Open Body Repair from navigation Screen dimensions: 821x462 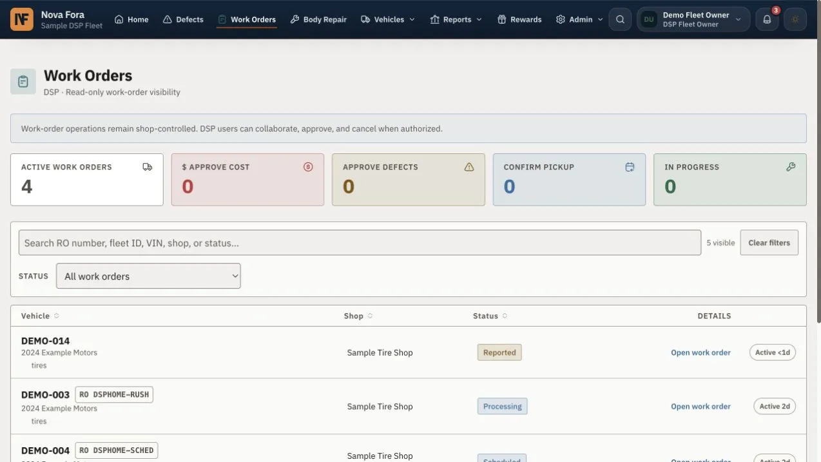[318, 19]
